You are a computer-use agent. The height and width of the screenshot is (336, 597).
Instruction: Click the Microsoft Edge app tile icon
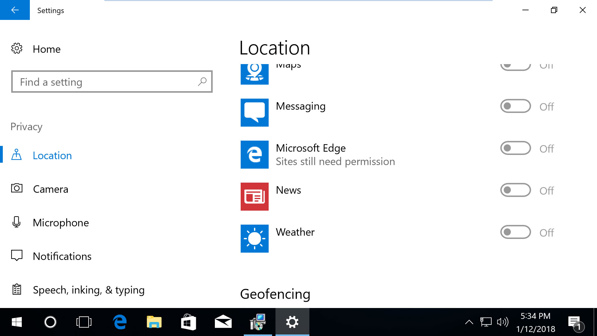coord(254,155)
